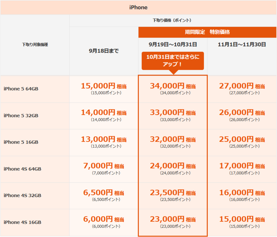Viewport: 277px width, 237px height.
Task: Click the "14,000円相当" price
Action: (x=104, y=112)
